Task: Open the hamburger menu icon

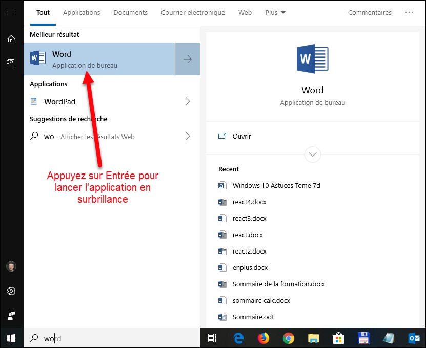Action: tap(11, 14)
